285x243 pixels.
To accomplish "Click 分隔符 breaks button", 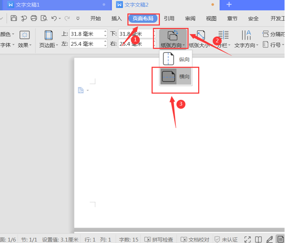I will point(273,34).
